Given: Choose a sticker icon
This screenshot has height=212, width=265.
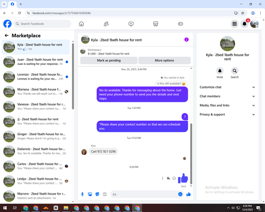Looking at the screenshot, I should pyautogui.click(x=98, y=195).
